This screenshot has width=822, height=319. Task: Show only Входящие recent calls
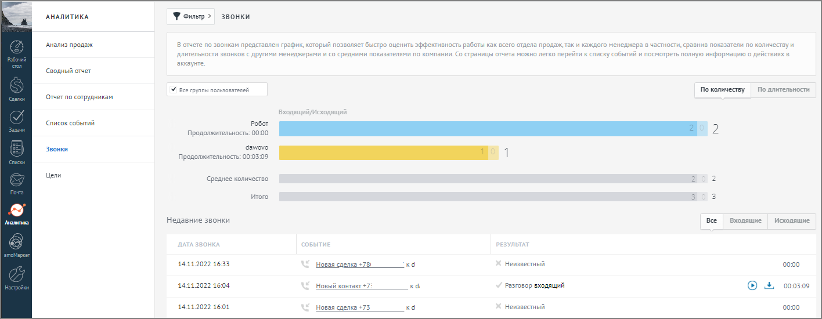pos(745,221)
